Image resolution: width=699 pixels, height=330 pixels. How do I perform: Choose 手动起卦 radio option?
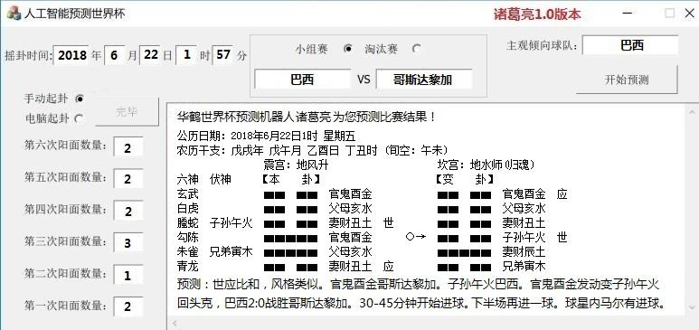pyautogui.click(x=80, y=99)
